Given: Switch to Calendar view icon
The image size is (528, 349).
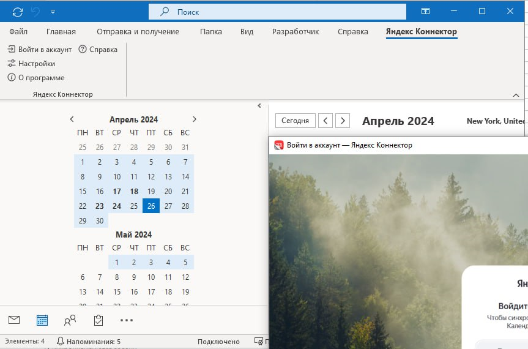Looking at the screenshot, I should tap(42, 320).
